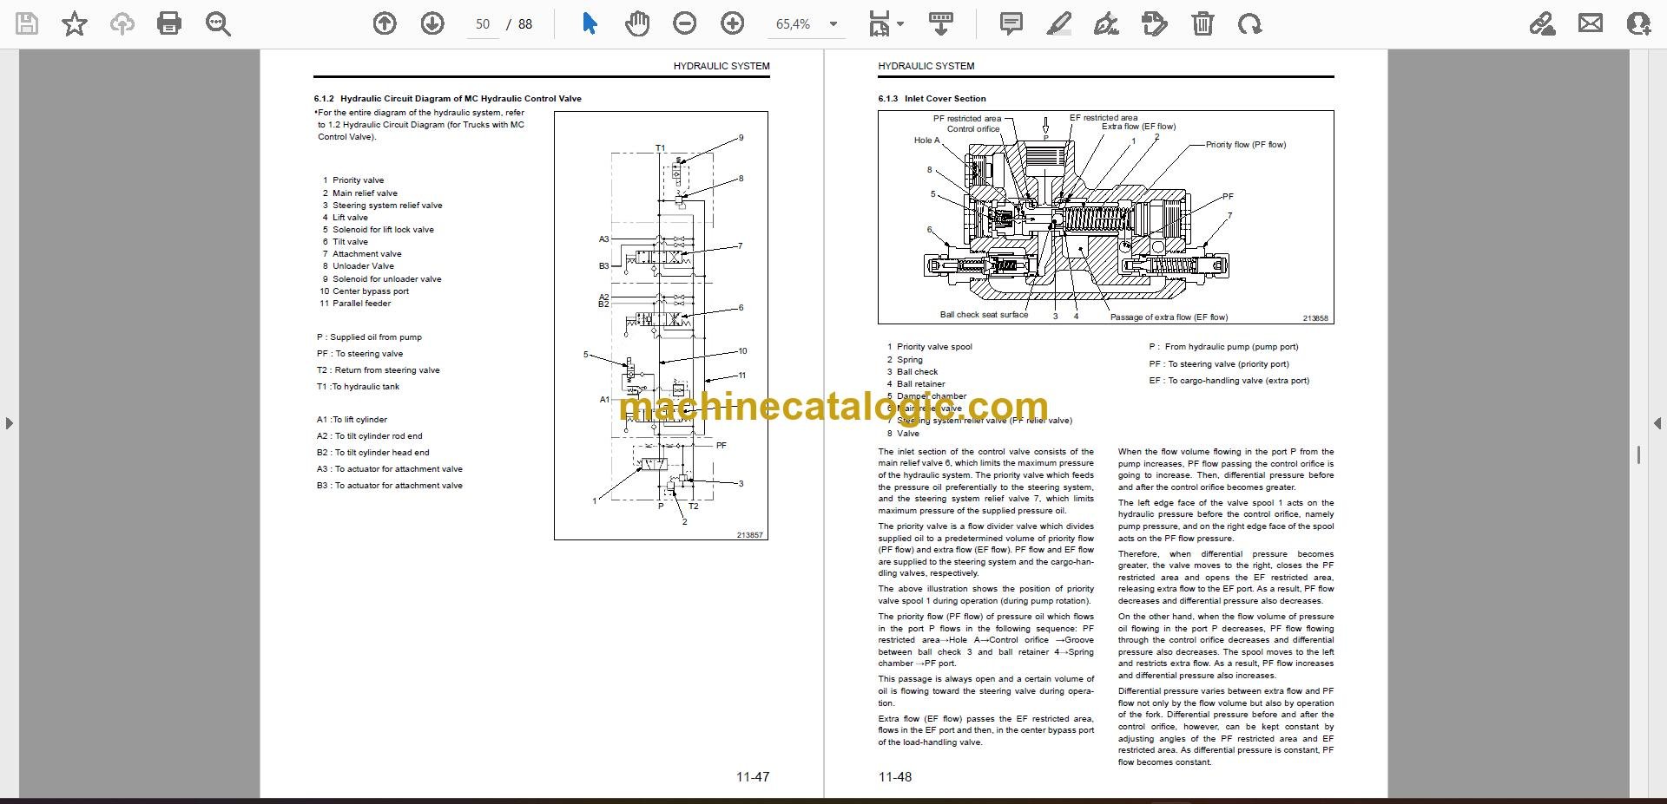Click the page number field showing 50
The image size is (1667, 804).
point(483,24)
